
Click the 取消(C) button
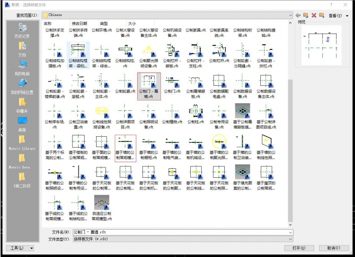coord(334,248)
